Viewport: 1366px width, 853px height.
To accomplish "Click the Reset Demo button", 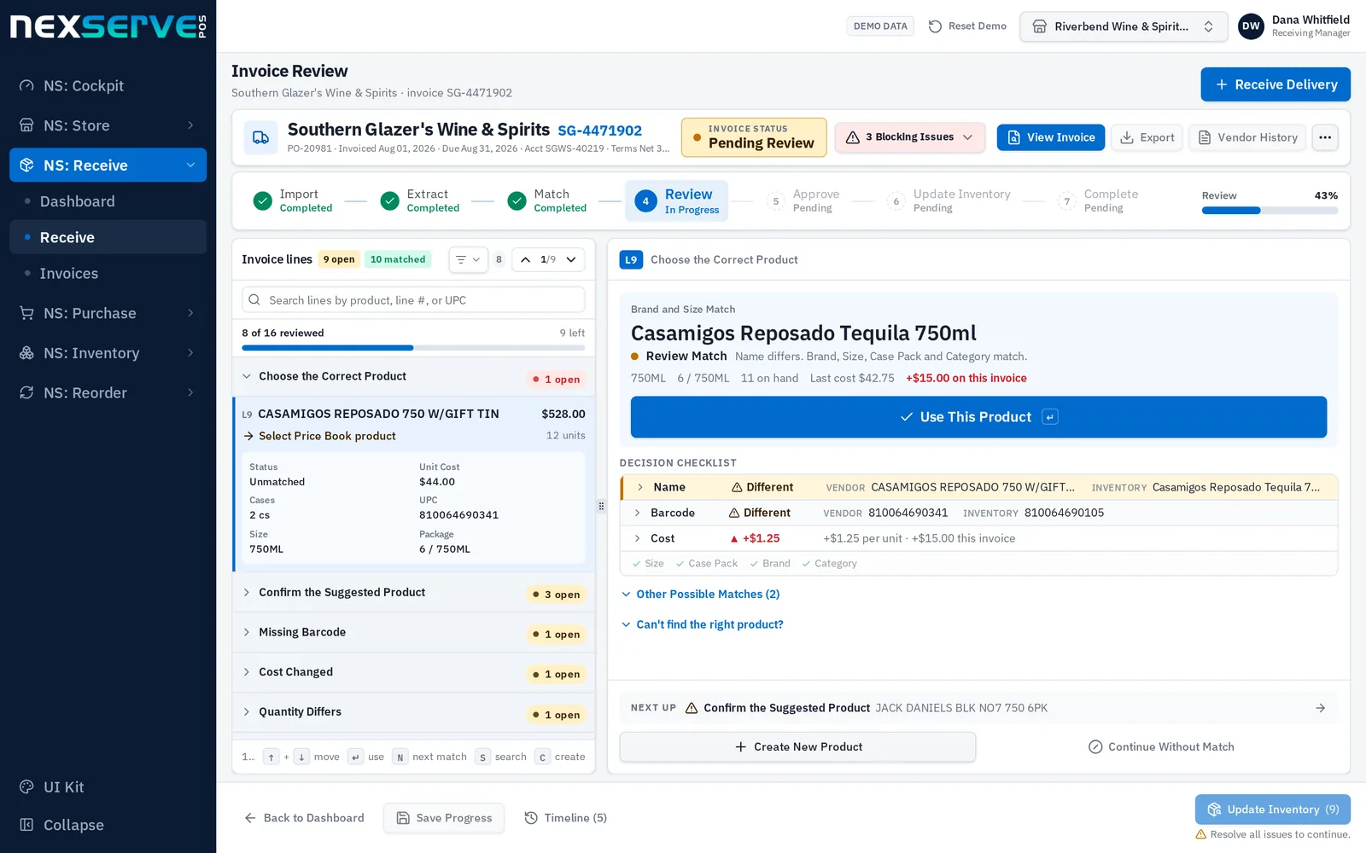I will (x=967, y=26).
